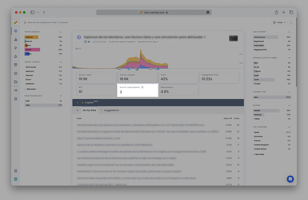Select the lightning bolt icon in sidebar

click(x=15, y=48)
